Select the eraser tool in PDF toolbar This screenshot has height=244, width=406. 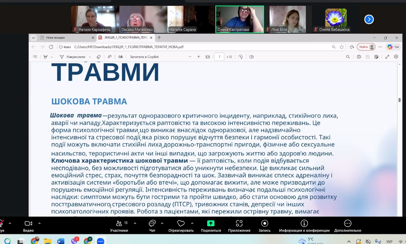[99, 57]
